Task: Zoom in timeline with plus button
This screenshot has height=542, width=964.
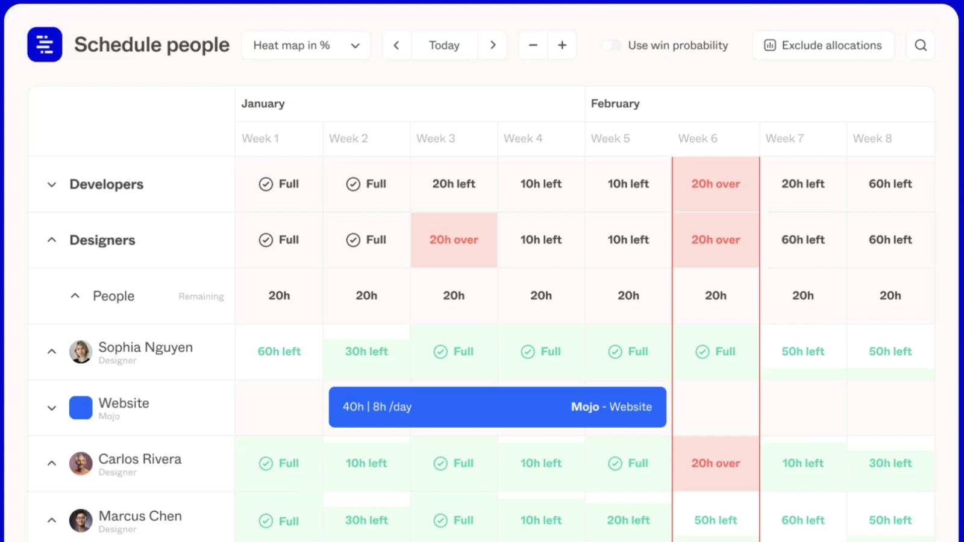Action: point(562,45)
